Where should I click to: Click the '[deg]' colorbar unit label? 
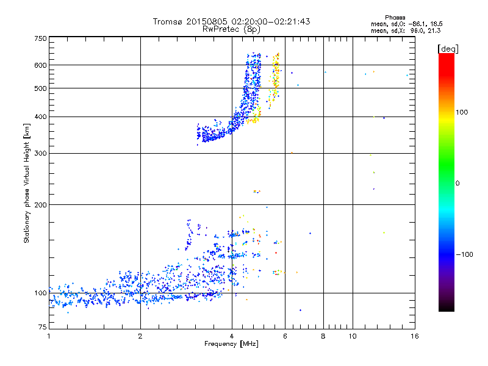[448, 49]
